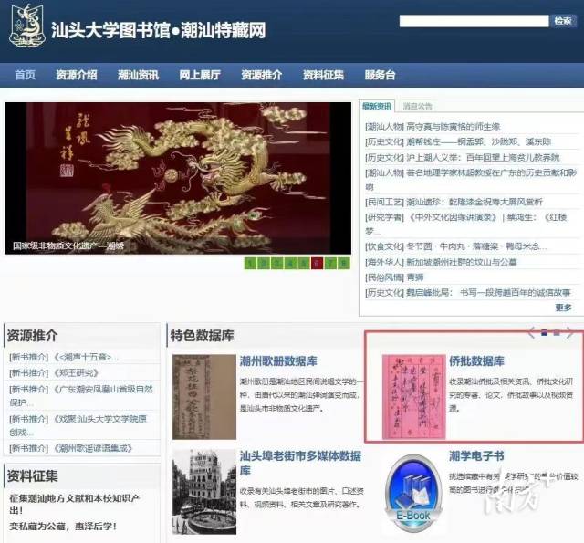This screenshot has height=543, width=584.
Task: Jump to banner slide 4
Action: 290,264
